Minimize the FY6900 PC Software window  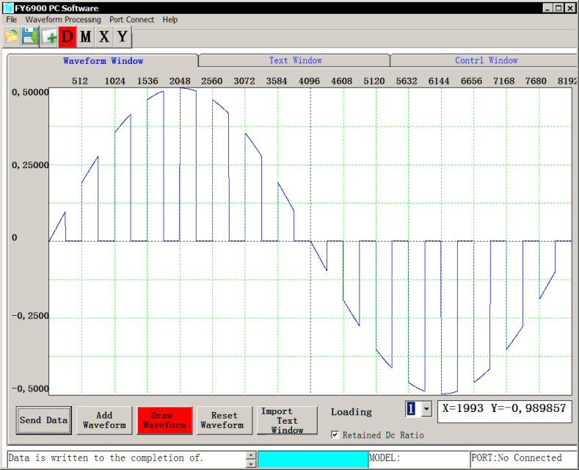[547, 8]
